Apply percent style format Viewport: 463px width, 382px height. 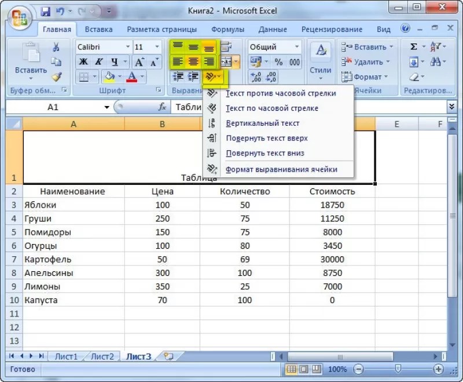click(278, 62)
